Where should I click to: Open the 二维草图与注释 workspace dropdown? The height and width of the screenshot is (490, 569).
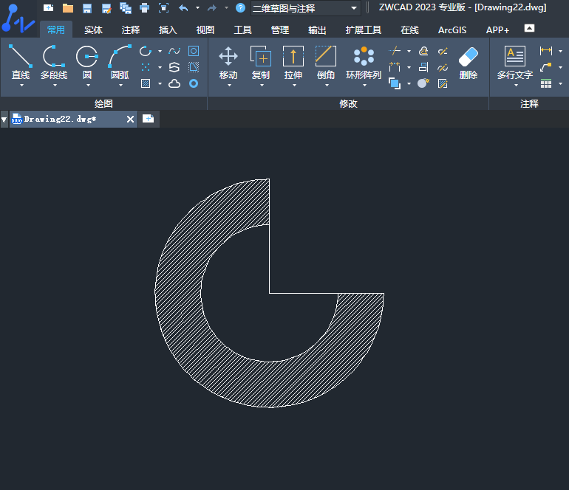305,8
